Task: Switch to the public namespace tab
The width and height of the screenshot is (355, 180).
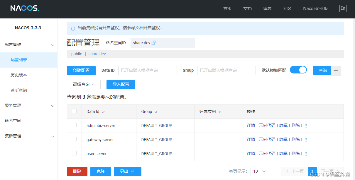Action: point(77,54)
